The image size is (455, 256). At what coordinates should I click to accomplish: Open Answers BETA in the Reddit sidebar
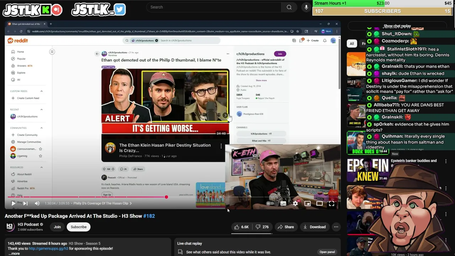(22, 66)
